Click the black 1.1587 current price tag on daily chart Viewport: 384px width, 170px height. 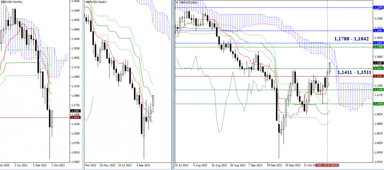pos(378,62)
